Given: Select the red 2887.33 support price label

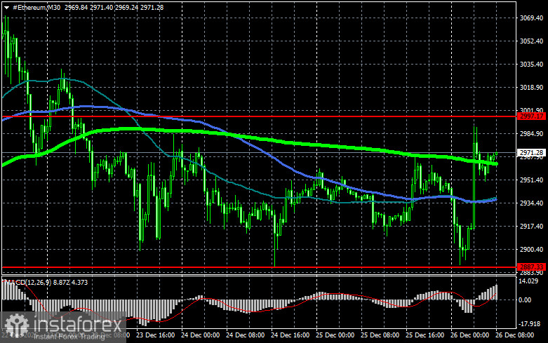Looking at the screenshot, I should (x=531, y=267).
